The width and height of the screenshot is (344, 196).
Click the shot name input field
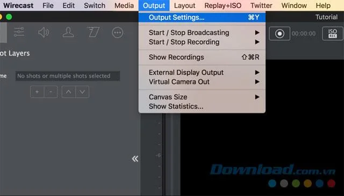(x=68, y=76)
